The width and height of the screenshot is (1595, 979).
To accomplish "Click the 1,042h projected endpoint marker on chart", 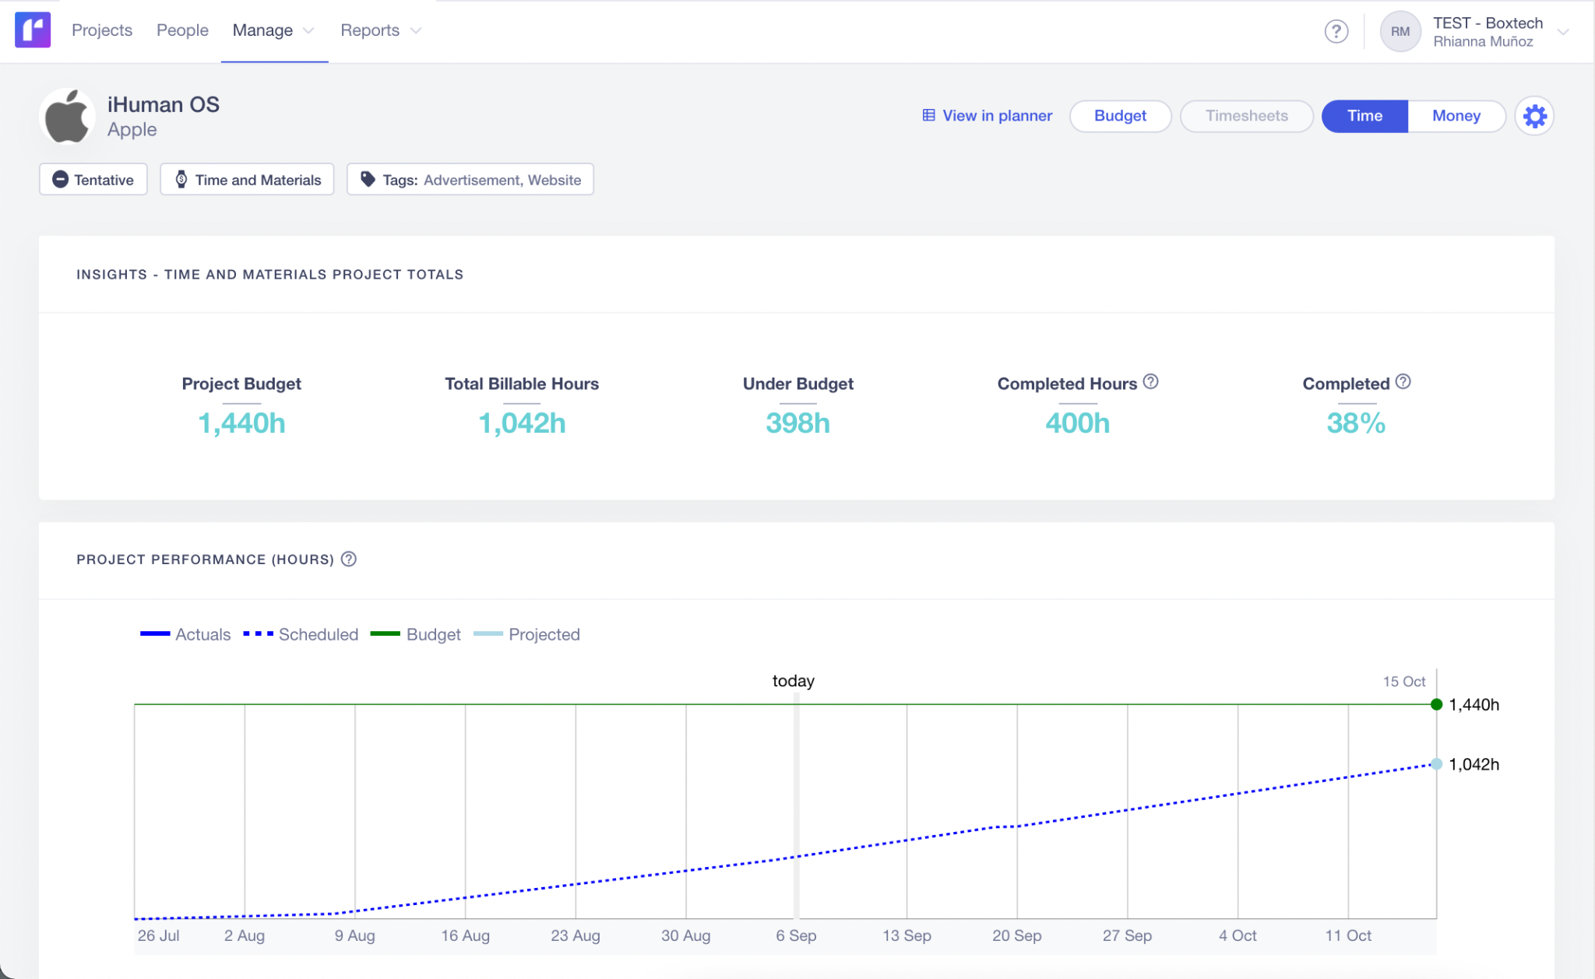I will tap(1435, 764).
